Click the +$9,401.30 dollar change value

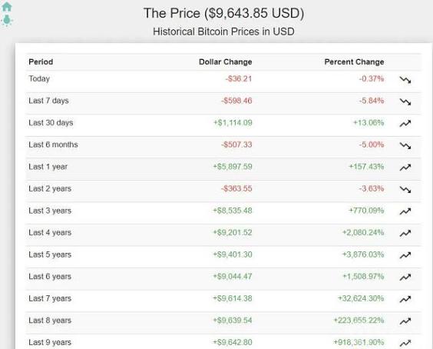[x=233, y=254]
